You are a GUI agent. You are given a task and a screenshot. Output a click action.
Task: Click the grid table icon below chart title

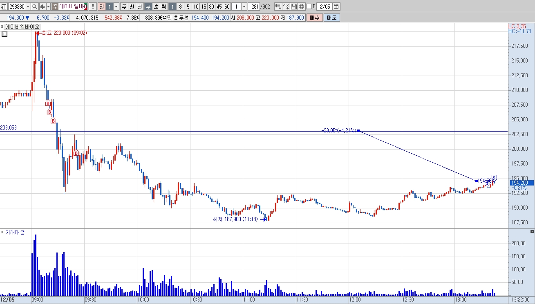(4, 34)
